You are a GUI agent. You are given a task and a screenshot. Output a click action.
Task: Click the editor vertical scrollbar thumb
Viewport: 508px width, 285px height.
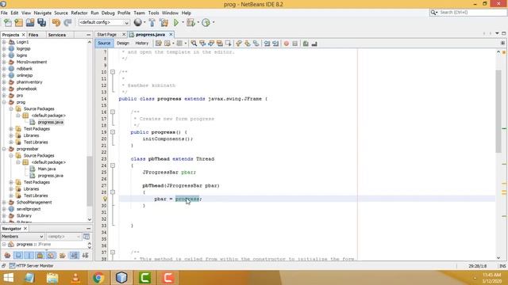[498, 112]
